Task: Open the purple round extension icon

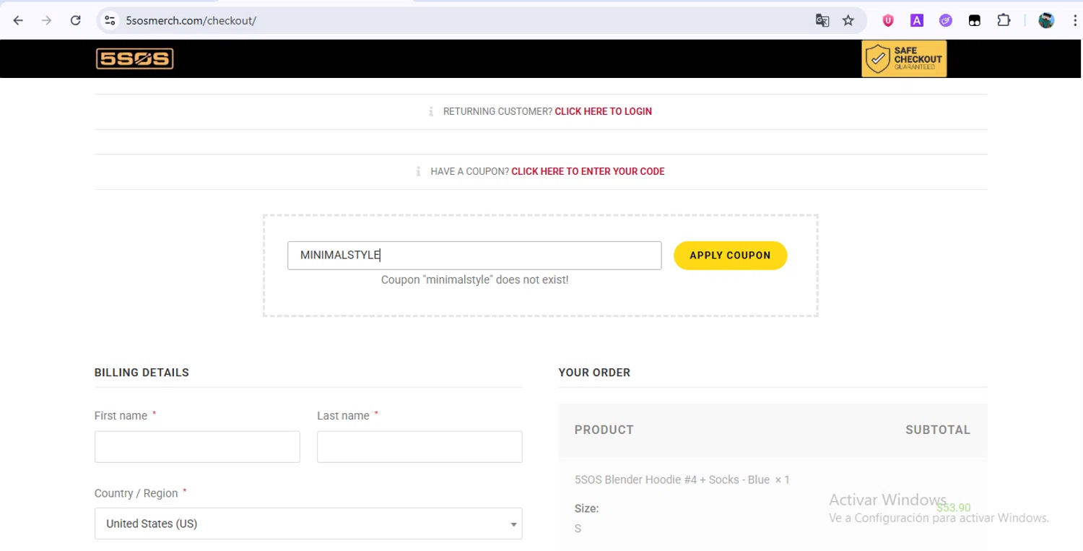Action: click(x=946, y=20)
